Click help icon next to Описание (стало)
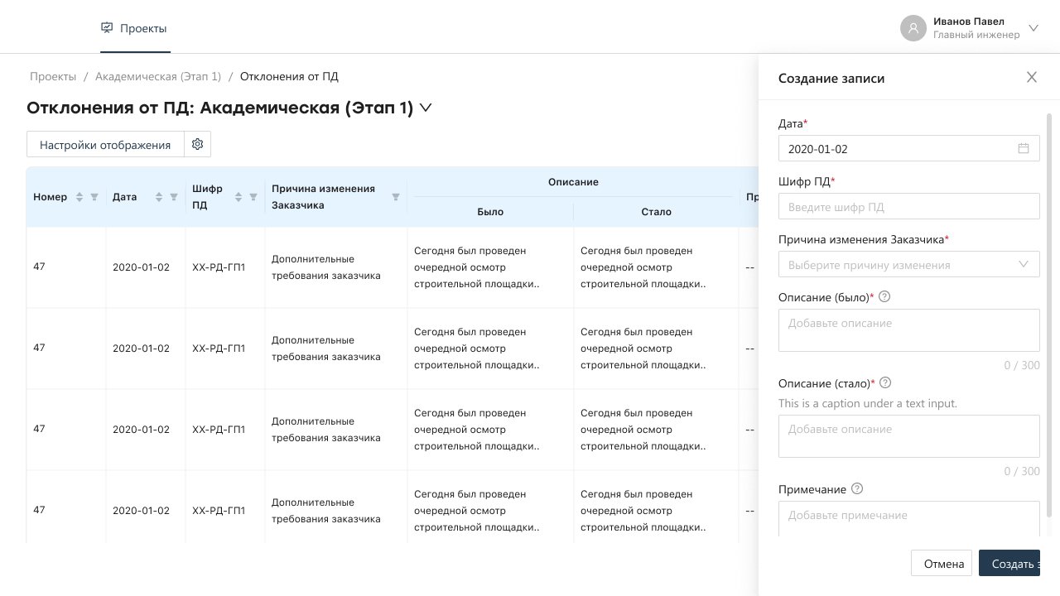This screenshot has height=596, width=1060. coord(885,382)
